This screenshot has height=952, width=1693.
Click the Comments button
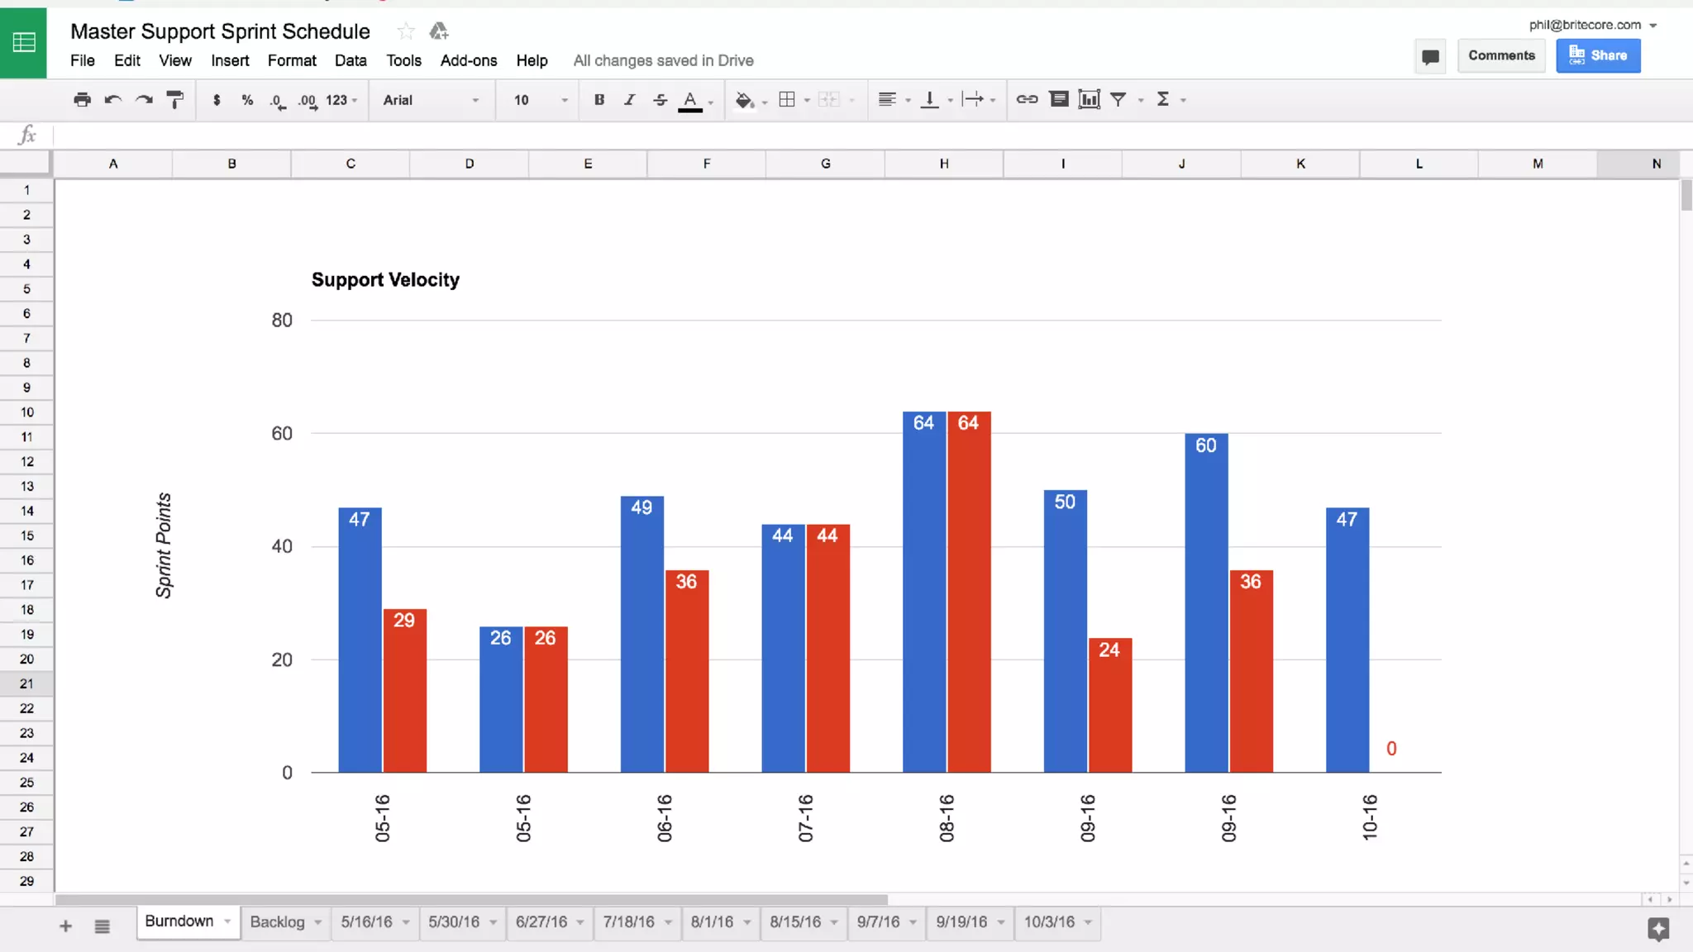pyautogui.click(x=1501, y=55)
